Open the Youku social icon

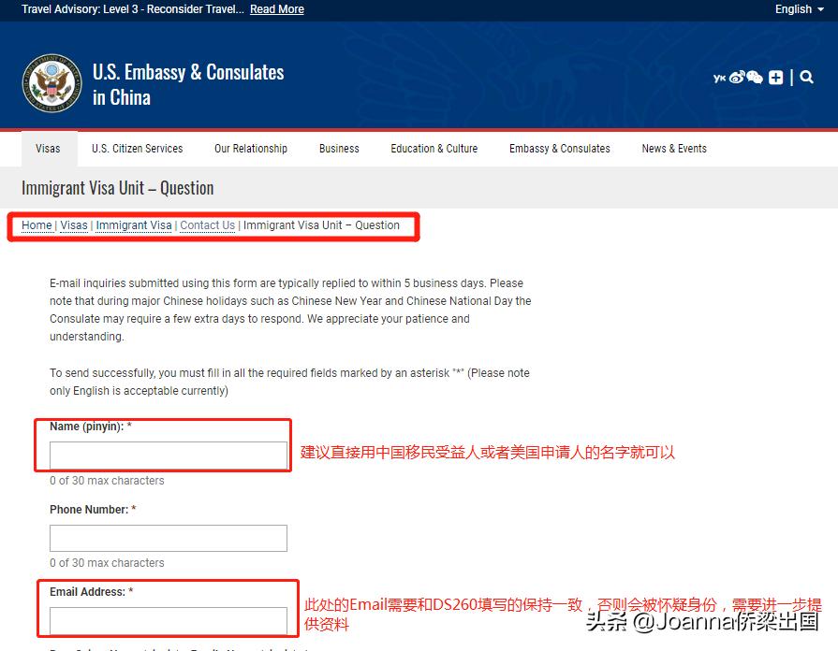tap(719, 78)
